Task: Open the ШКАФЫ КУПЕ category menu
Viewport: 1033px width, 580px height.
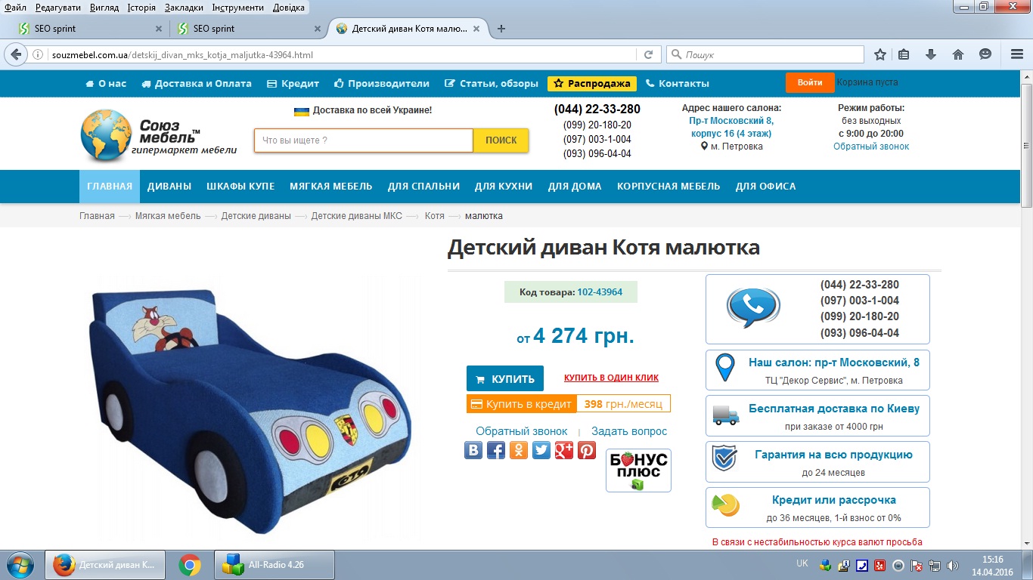Action: 240,187
